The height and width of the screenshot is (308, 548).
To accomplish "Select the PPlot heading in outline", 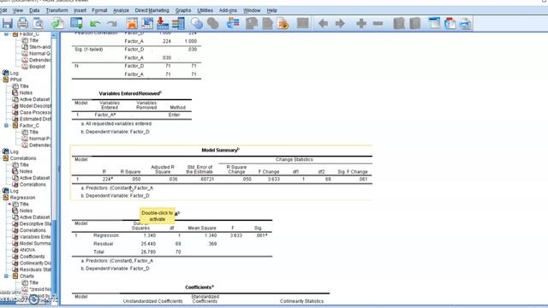I will pos(16,80).
